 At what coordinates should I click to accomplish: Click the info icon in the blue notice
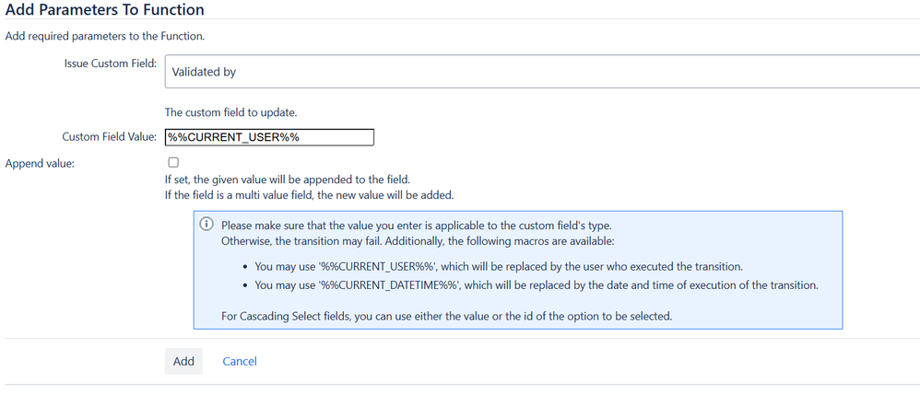(206, 225)
